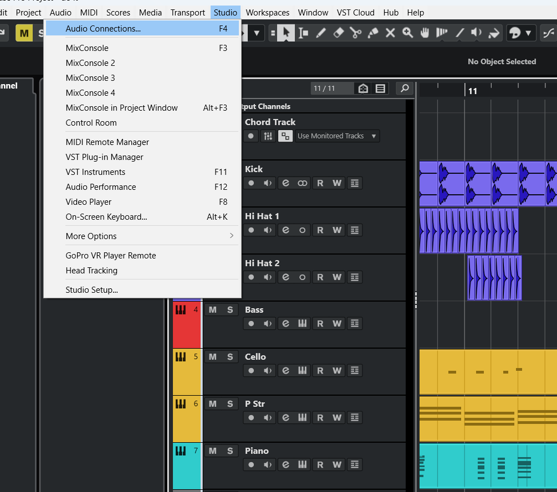Record-enable the Chord Track

click(x=251, y=136)
